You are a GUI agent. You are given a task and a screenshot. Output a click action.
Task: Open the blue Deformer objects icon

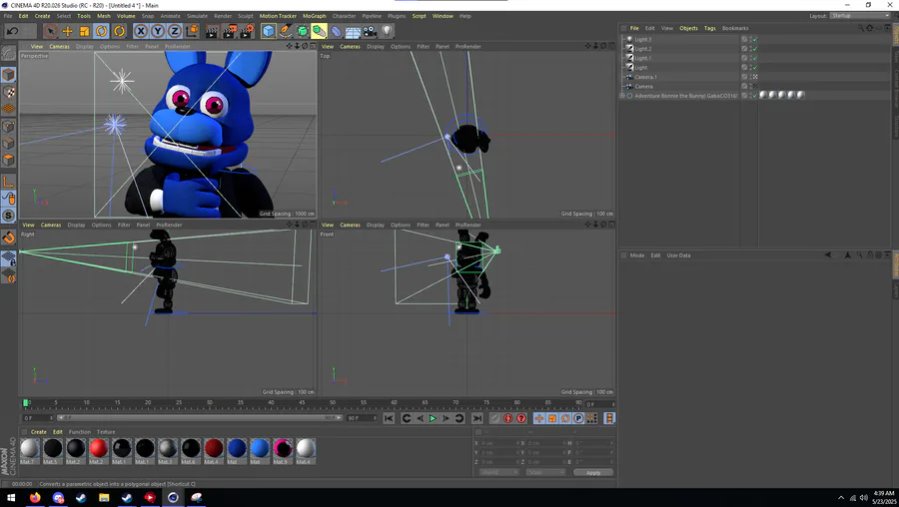336,31
